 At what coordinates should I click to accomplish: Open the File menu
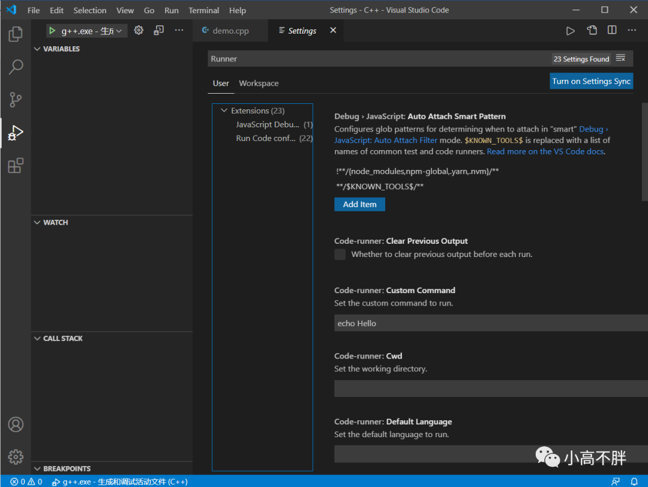34,10
